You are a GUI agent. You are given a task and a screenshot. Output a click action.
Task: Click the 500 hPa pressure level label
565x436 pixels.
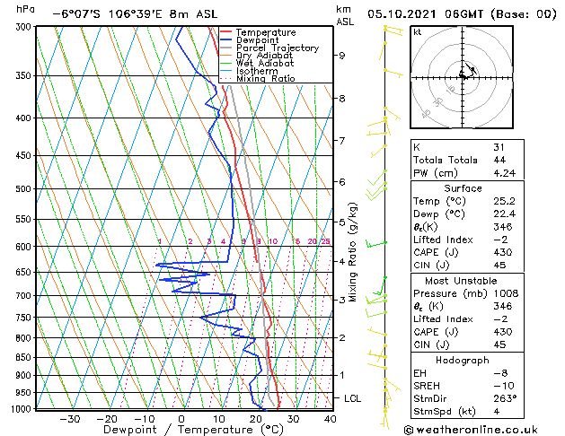(x=25, y=189)
